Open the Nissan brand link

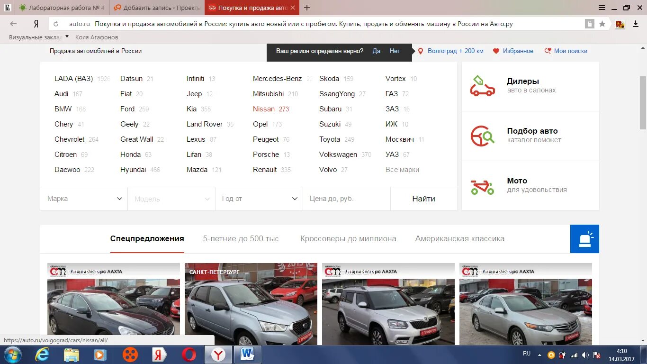click(264, 109)
